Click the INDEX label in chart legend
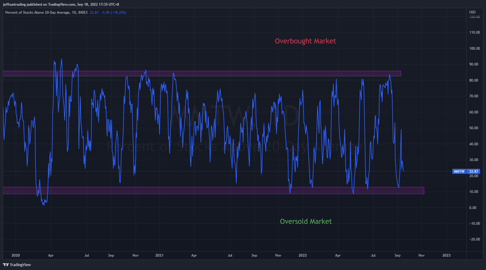Screen dimensions: 486x270 [83, 13]
